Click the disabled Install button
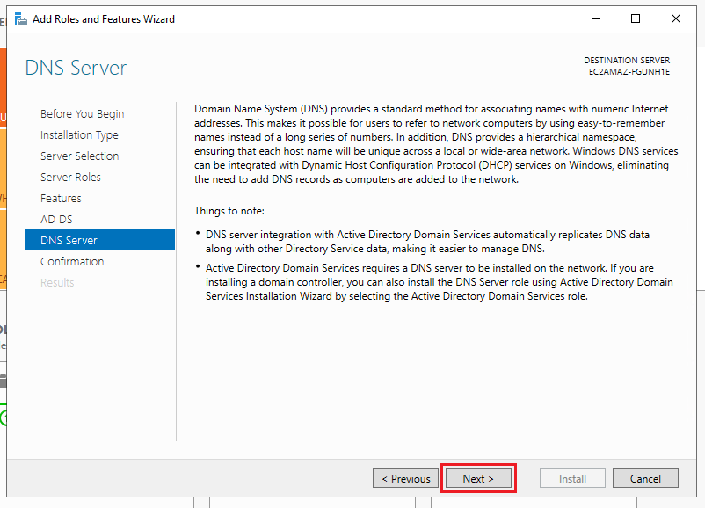The width and height of the screenshot is (705, 508). click(572, 478)
